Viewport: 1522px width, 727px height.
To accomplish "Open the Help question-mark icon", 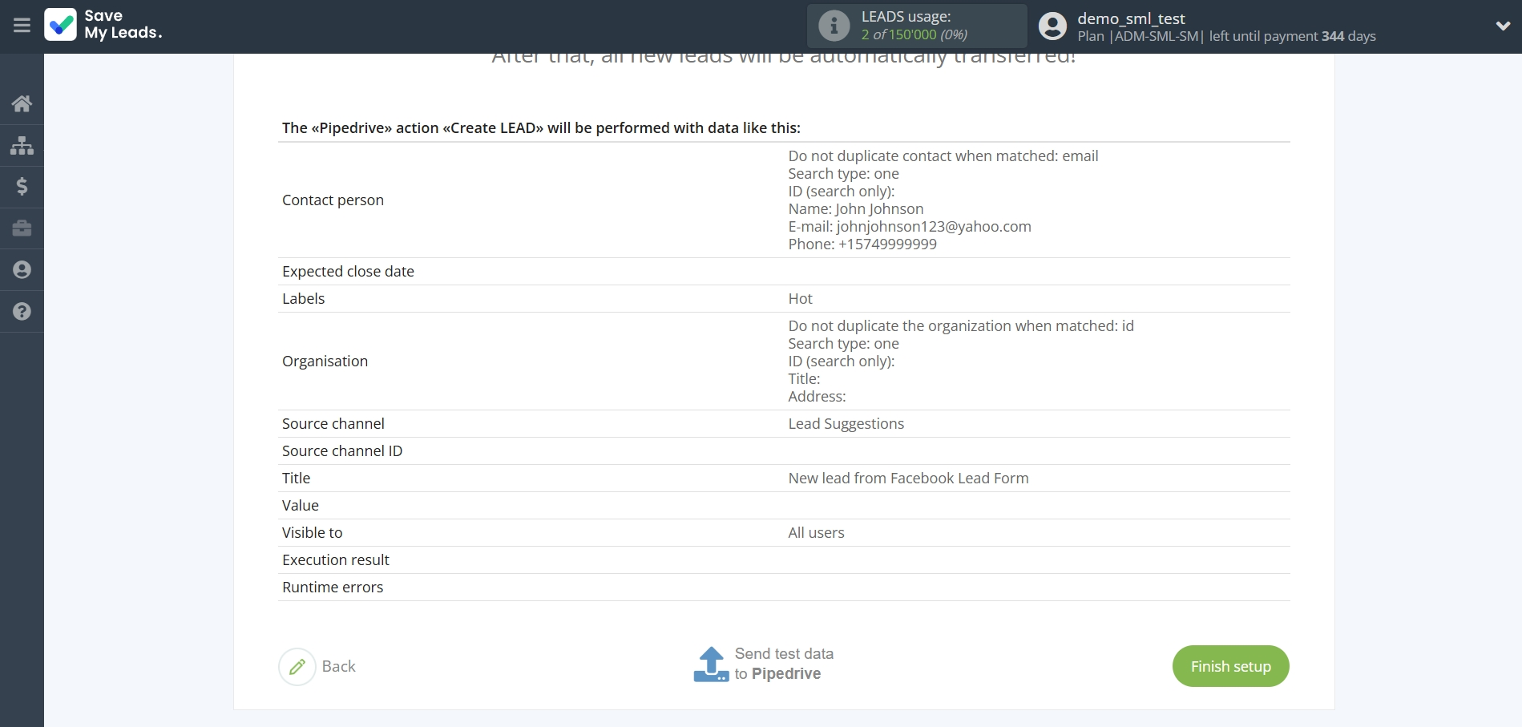I will coord(22,312).
